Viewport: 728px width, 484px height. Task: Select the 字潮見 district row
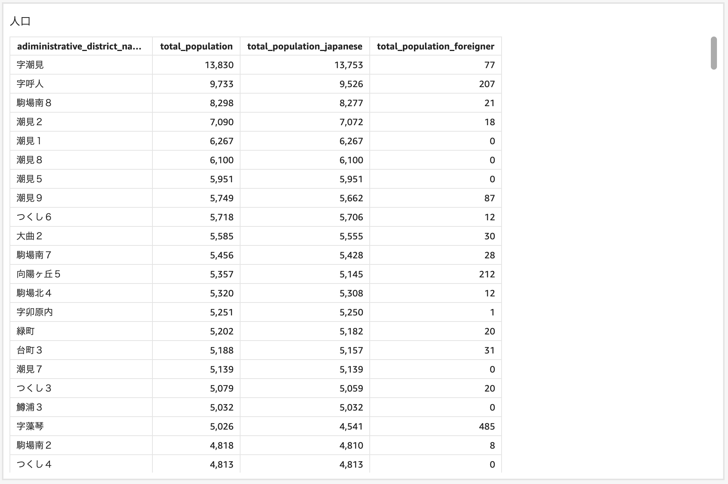80,65
